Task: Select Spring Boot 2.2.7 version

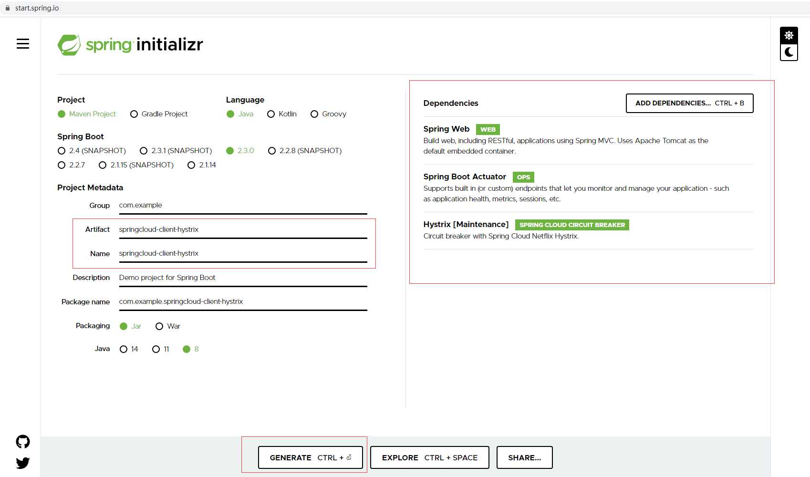Action: (71, 165)
